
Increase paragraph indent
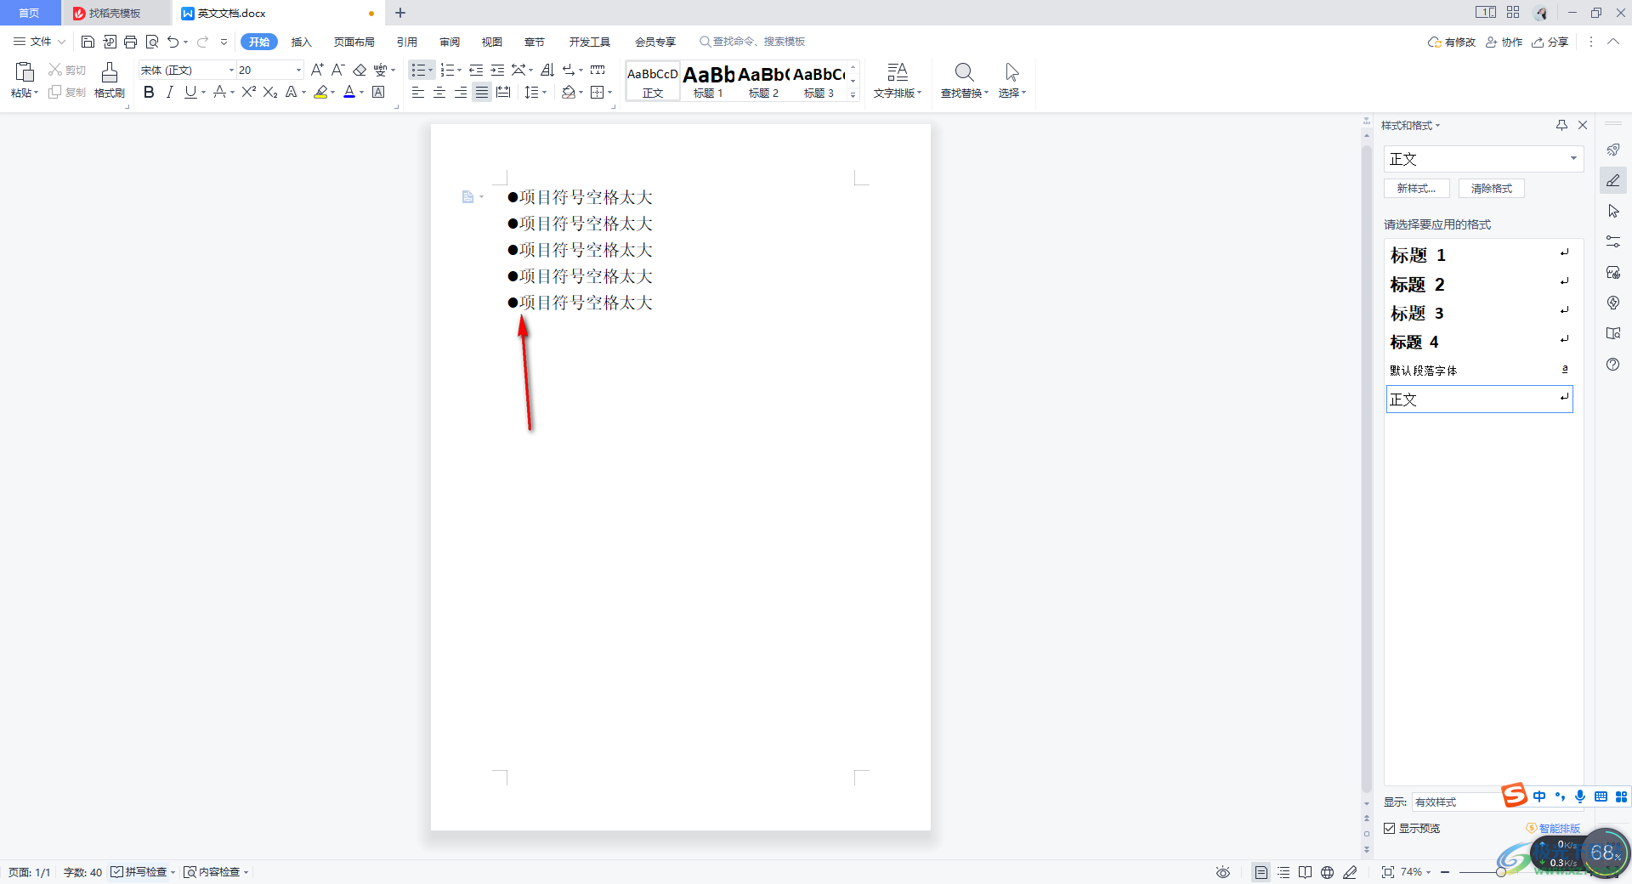497,70
